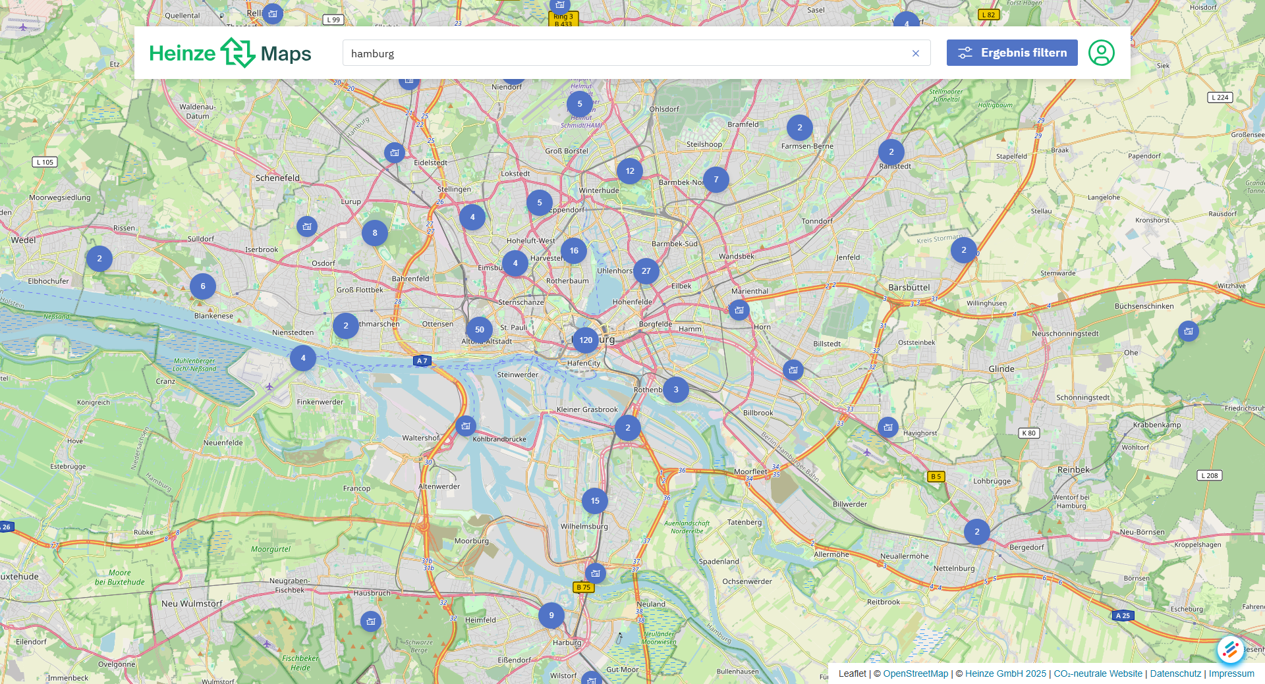Open the Heinze GmbH 2025 link
The height and width of the screenshot is (684, 1265).
1005,673
